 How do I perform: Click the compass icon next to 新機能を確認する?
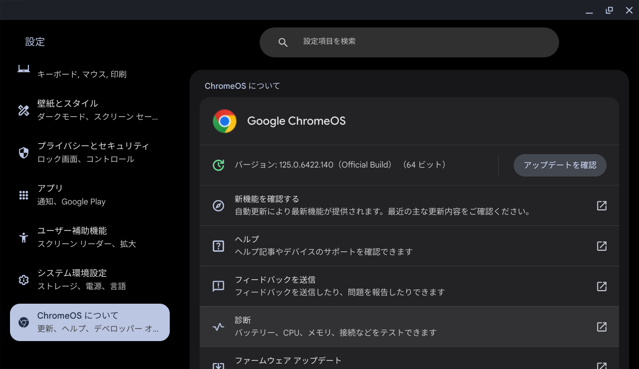coord(218,205)
